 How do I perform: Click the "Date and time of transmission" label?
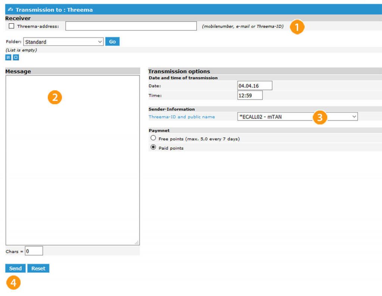point(183,78)
